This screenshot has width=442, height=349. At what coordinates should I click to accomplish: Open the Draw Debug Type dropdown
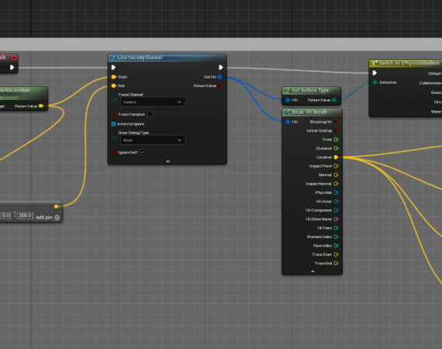[x=153, y=140]
